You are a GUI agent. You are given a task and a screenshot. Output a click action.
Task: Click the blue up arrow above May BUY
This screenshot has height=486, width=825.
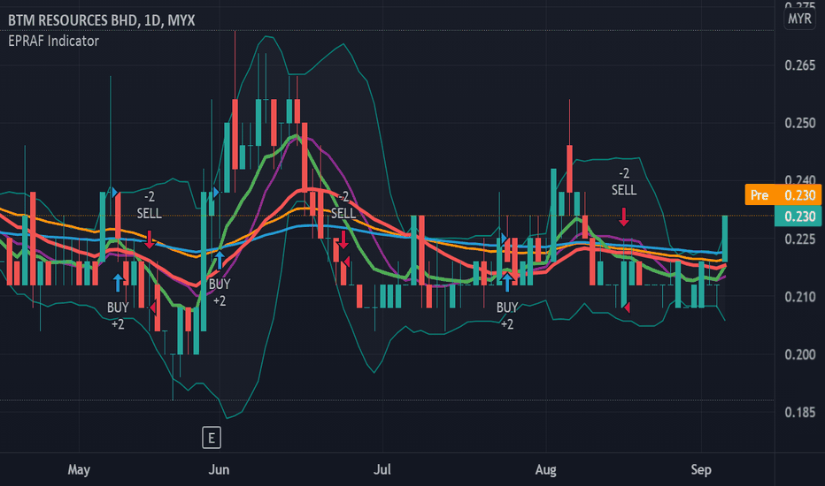[118, 283]
